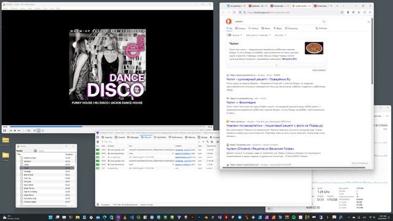The image size is (393, 221).
Task: Click element picker icon in Developer Tools
Action: point(98,138)
